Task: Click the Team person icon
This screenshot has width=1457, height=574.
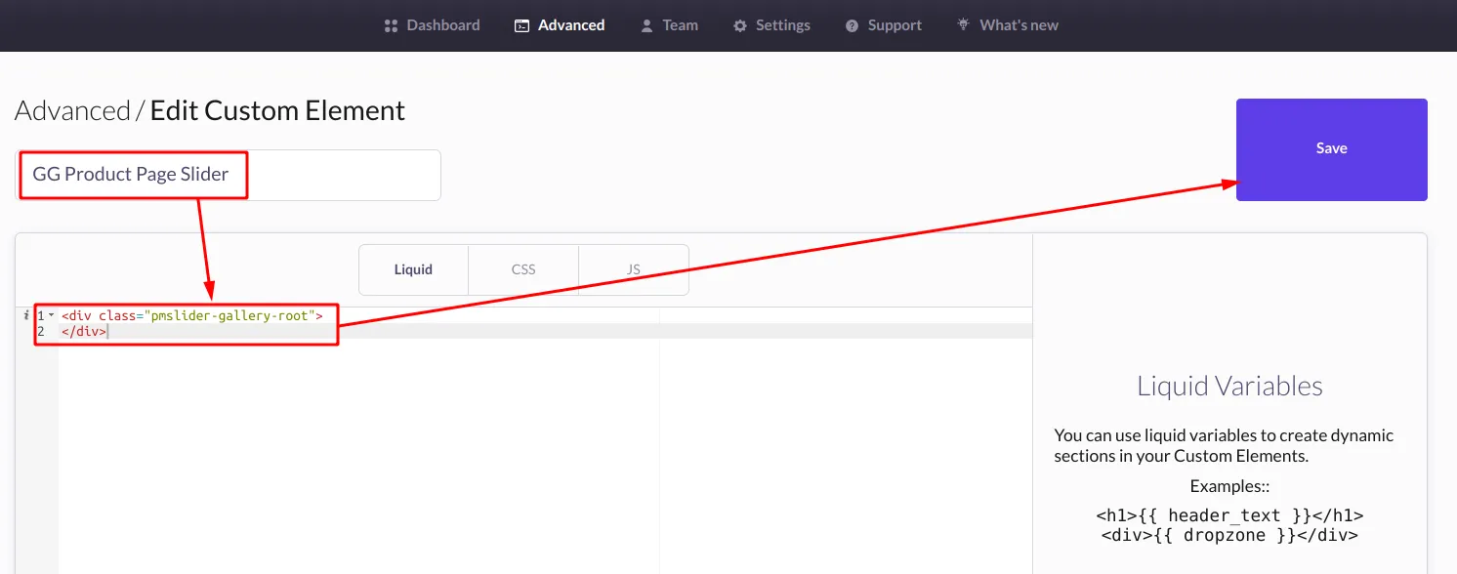Action: coord(645,24)
